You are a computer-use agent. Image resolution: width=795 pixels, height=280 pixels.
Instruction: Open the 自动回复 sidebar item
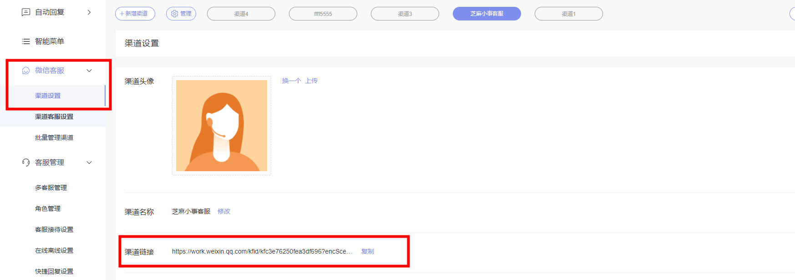click(x=53, y=12)
